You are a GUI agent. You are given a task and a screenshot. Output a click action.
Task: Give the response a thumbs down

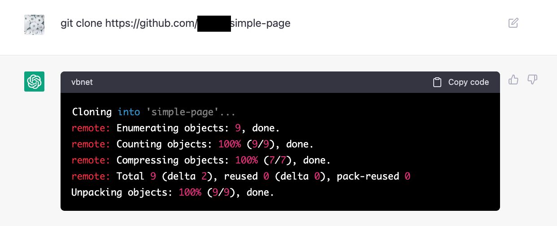[x=532, y=80]
